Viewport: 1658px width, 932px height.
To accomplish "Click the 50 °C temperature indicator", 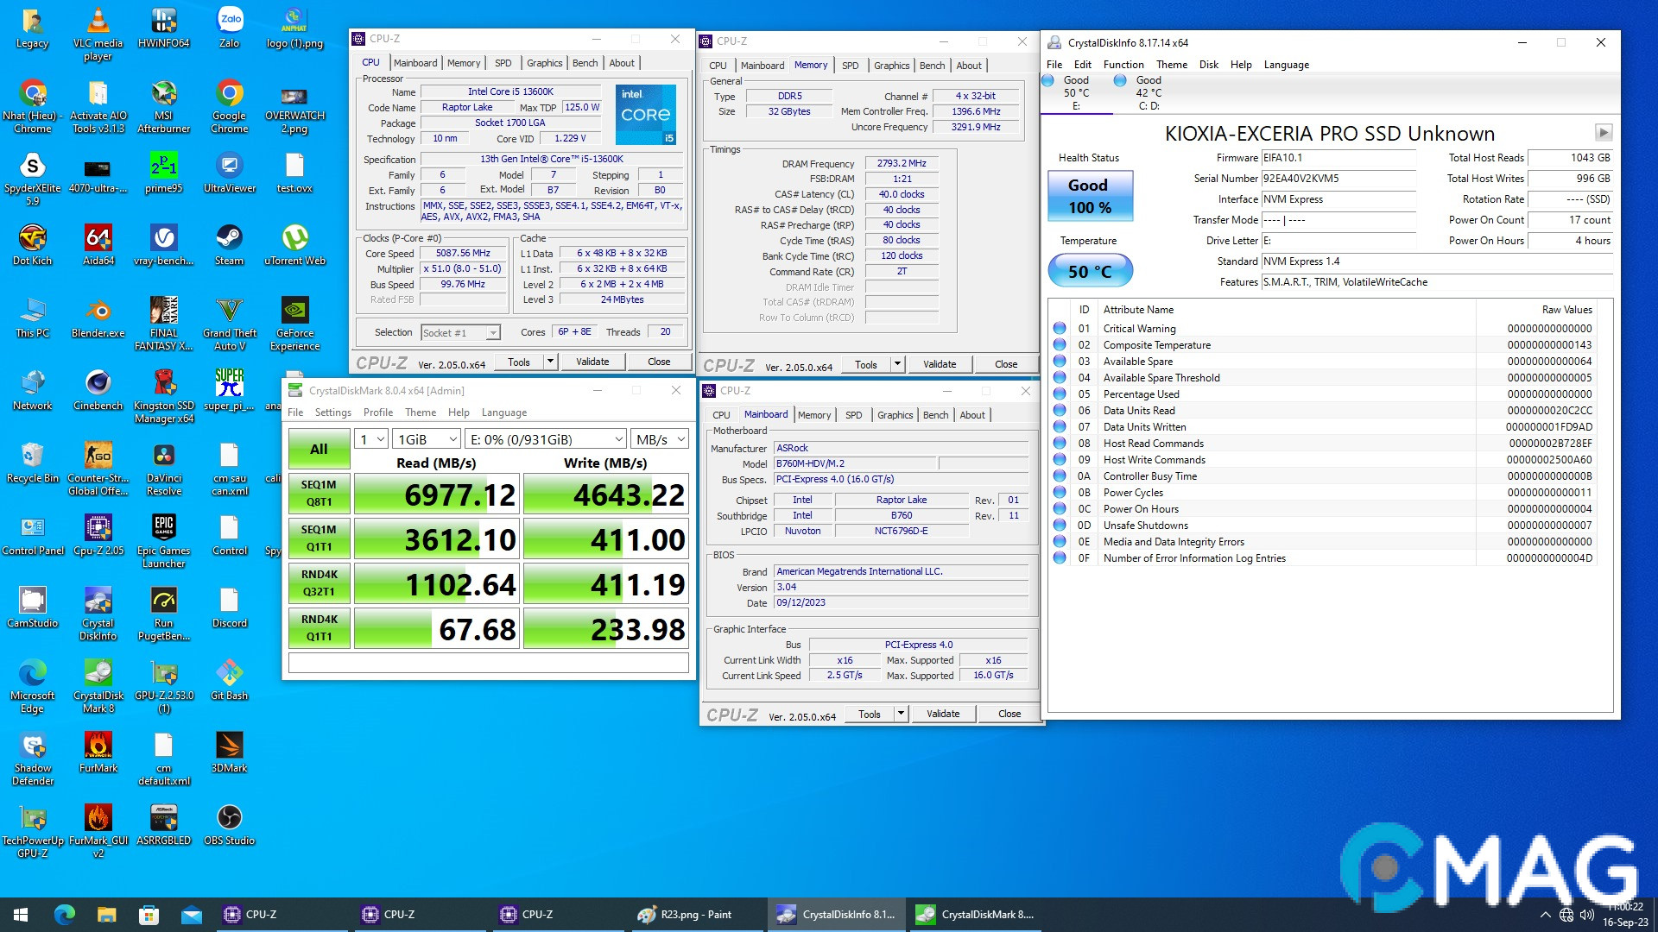I will (1090, 271).
